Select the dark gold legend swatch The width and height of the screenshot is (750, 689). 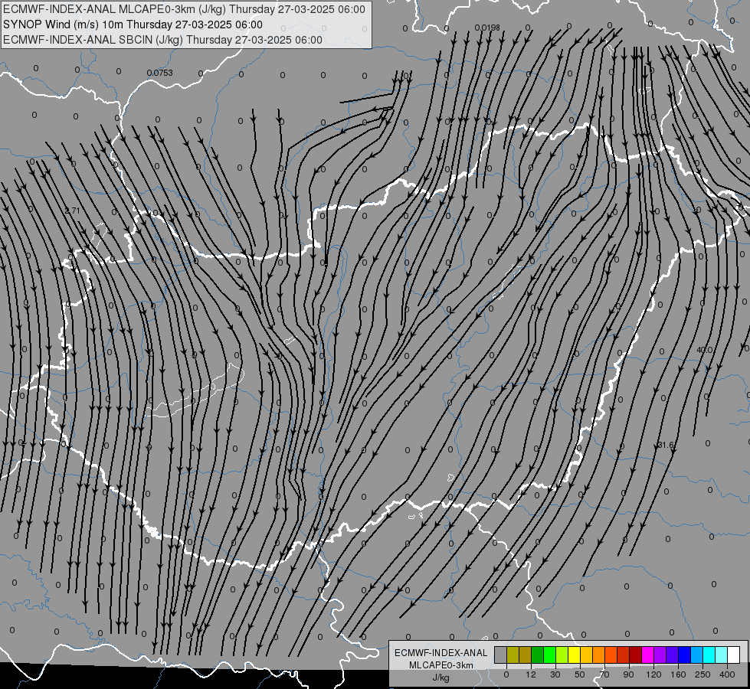pyautogui.click(x=526, y=655)
